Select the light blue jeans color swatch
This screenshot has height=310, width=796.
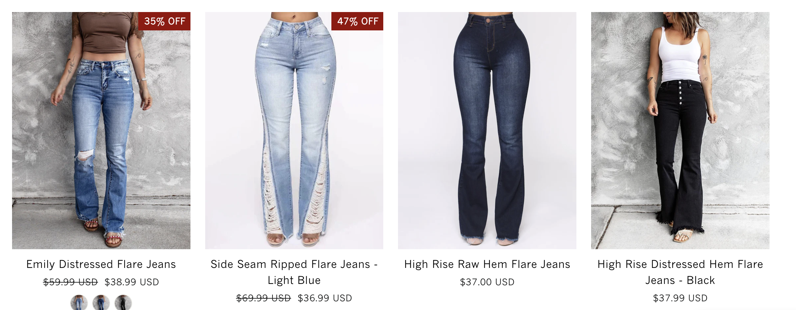point(79,302)
